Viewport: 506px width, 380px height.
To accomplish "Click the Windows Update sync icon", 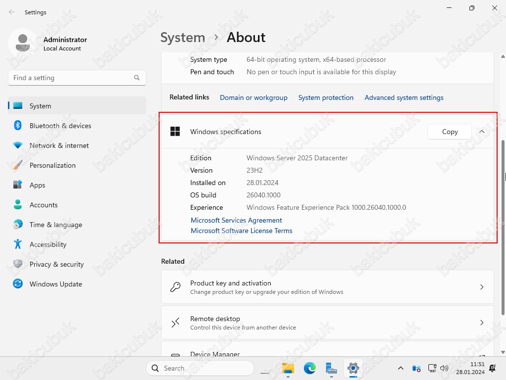I will coord(18,284).
